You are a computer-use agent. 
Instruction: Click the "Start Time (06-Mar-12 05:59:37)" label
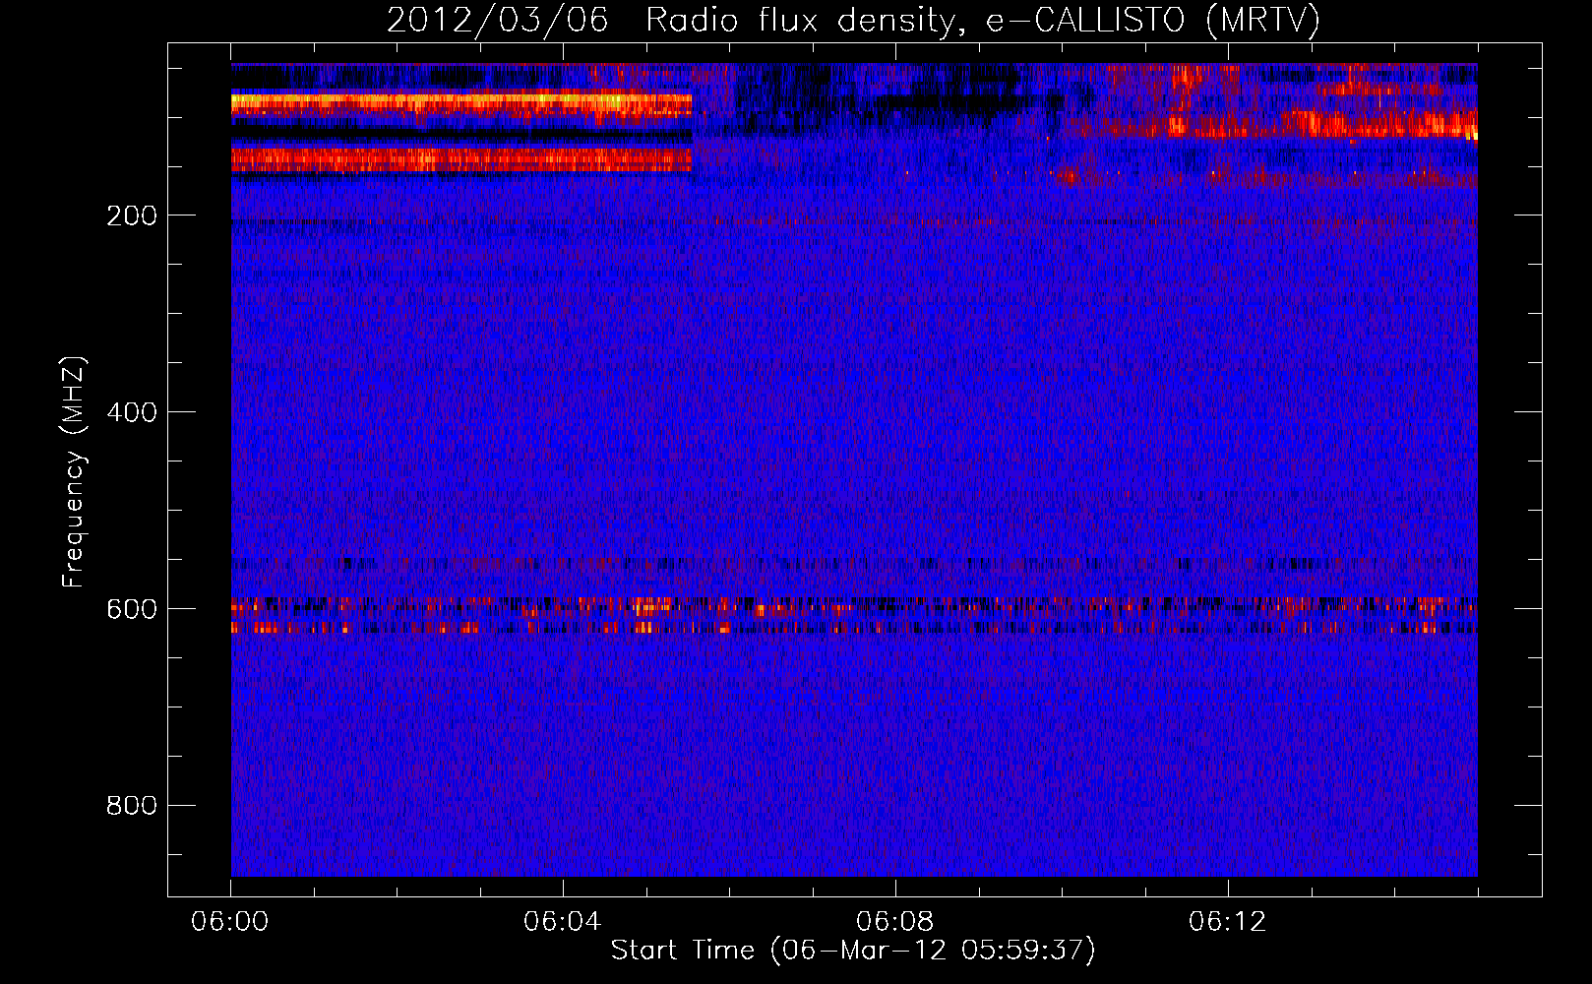853,951
